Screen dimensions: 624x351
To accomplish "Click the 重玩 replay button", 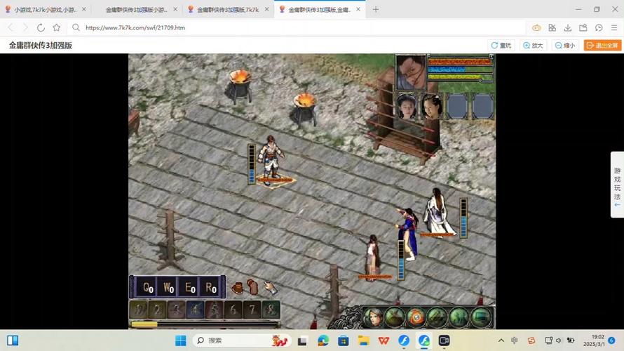I will coord(501,46).
